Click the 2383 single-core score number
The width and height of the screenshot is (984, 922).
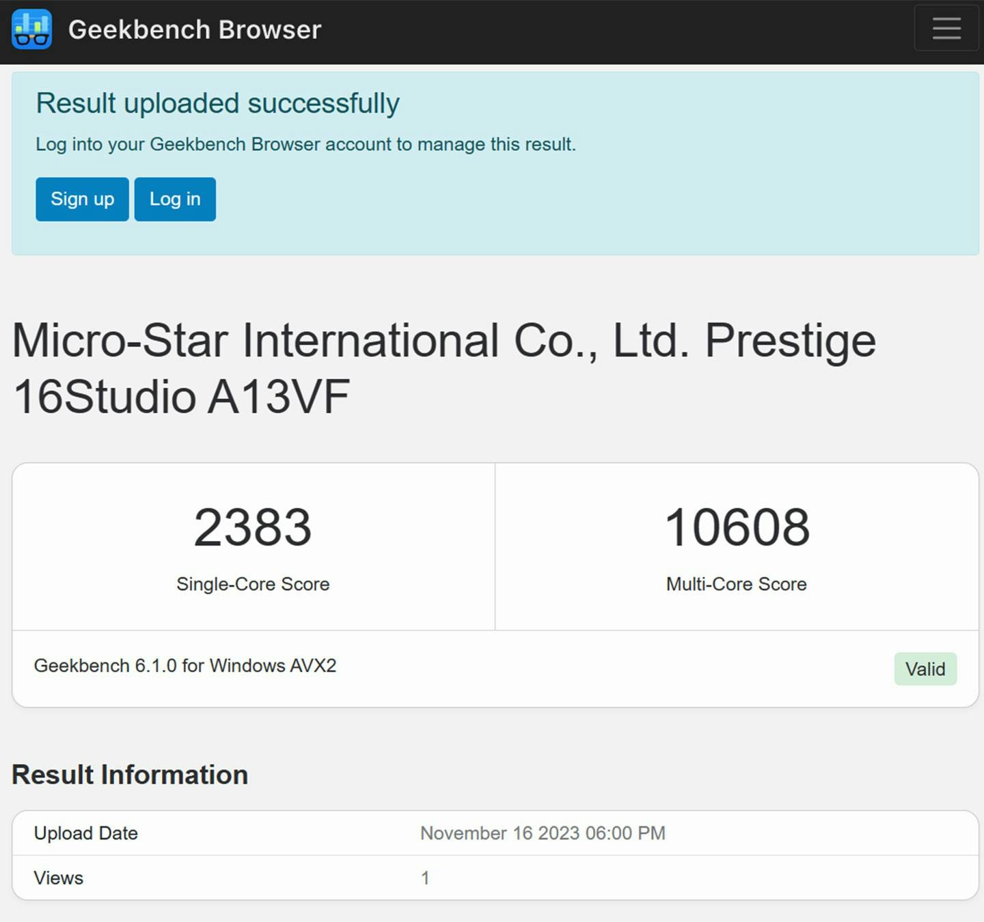tap(253, 528)
